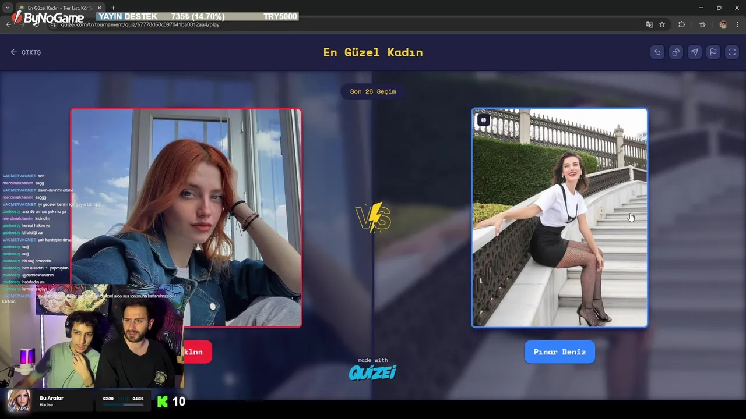Enter fullscreen mode with the corner brackets icon
Viewport: 746px width, 419px height.
coord(731,52)
